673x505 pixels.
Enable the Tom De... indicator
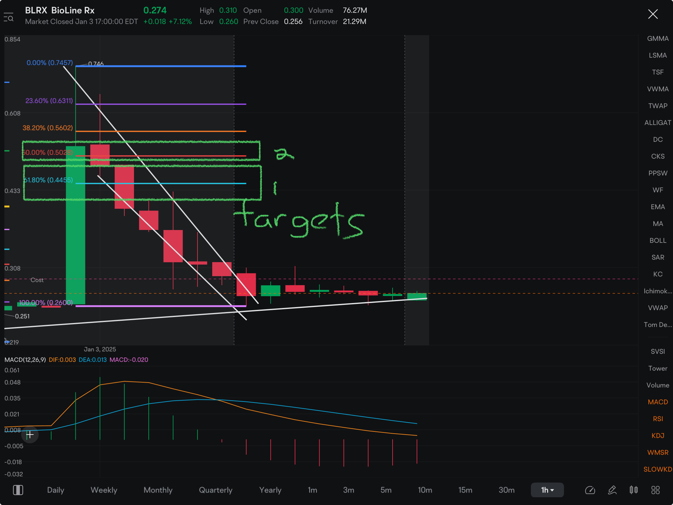coord(658,325)
